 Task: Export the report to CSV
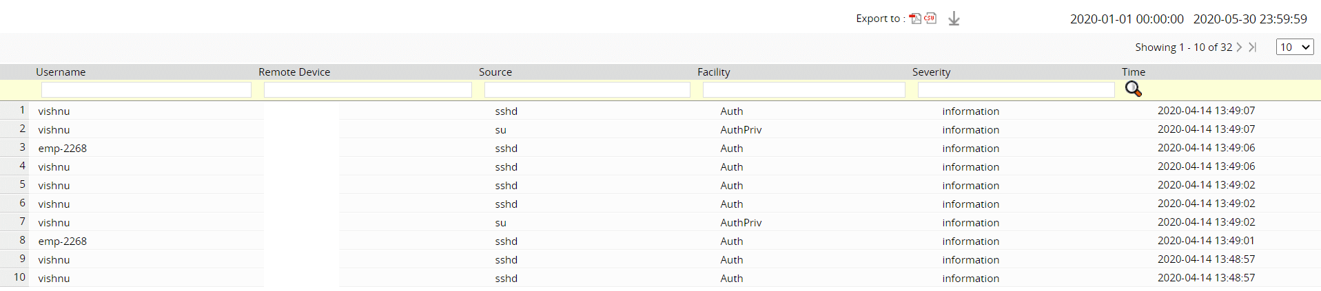(x=930, y=19)
